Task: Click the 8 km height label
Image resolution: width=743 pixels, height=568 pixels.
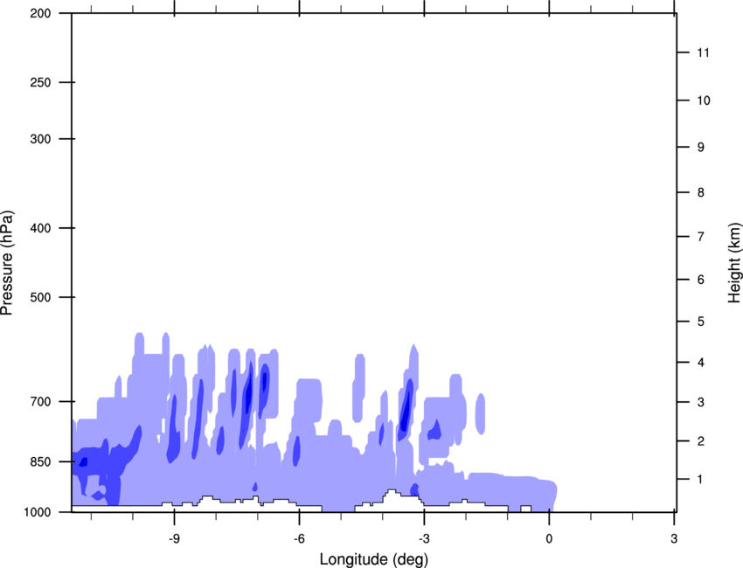Action: (701, 192)
